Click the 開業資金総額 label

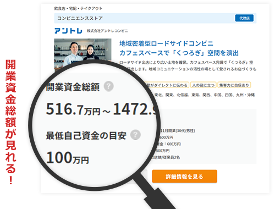click(x=73, y=87)
